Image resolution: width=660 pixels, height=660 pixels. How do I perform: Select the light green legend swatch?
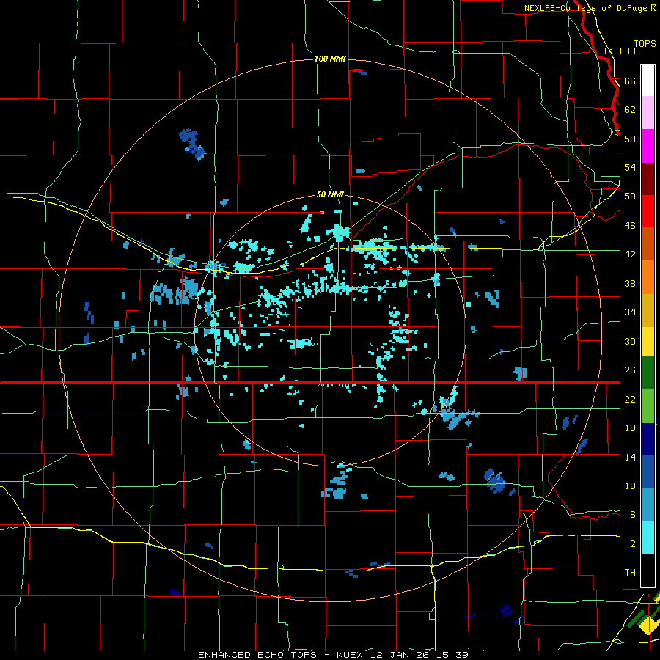648,406
